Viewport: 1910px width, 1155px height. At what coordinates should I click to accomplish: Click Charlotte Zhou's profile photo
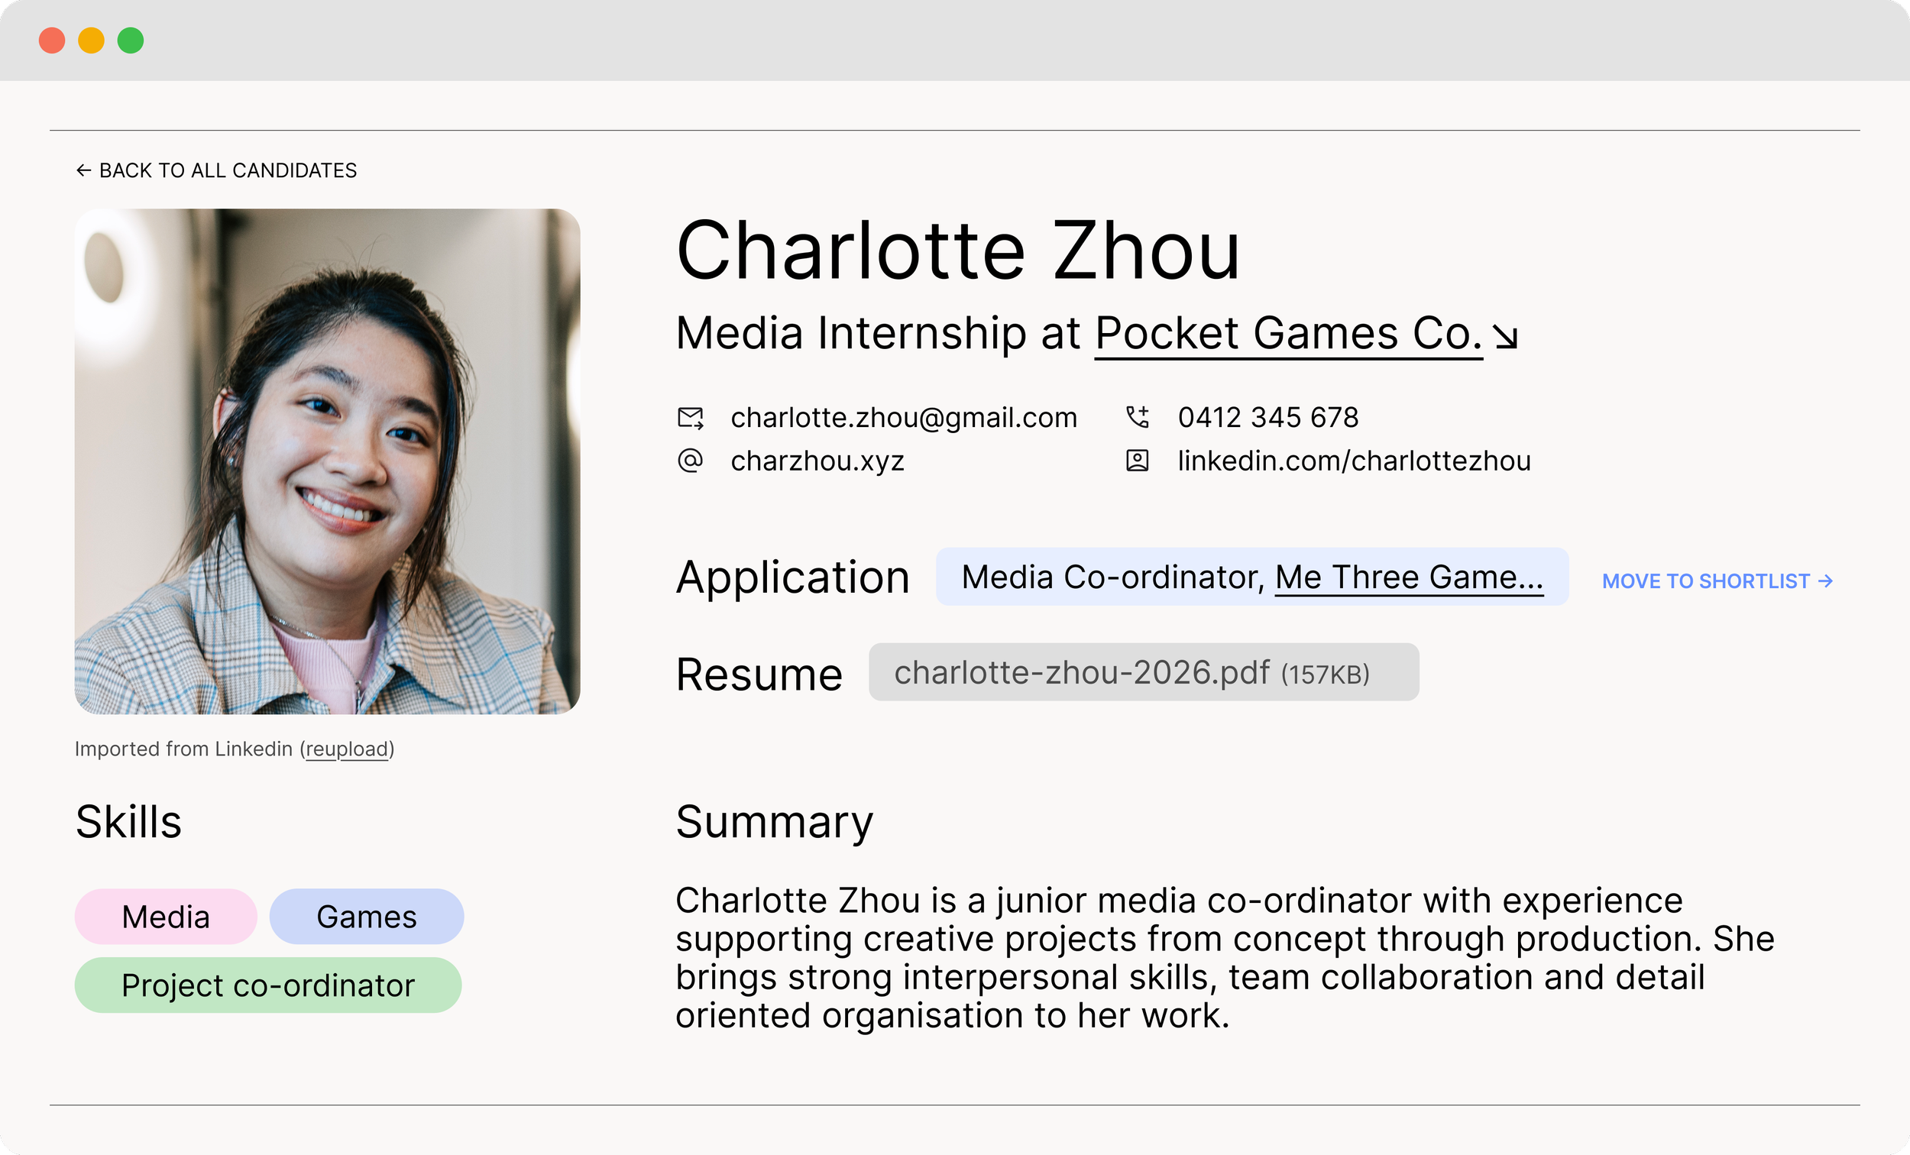click(x=327, y=461)
